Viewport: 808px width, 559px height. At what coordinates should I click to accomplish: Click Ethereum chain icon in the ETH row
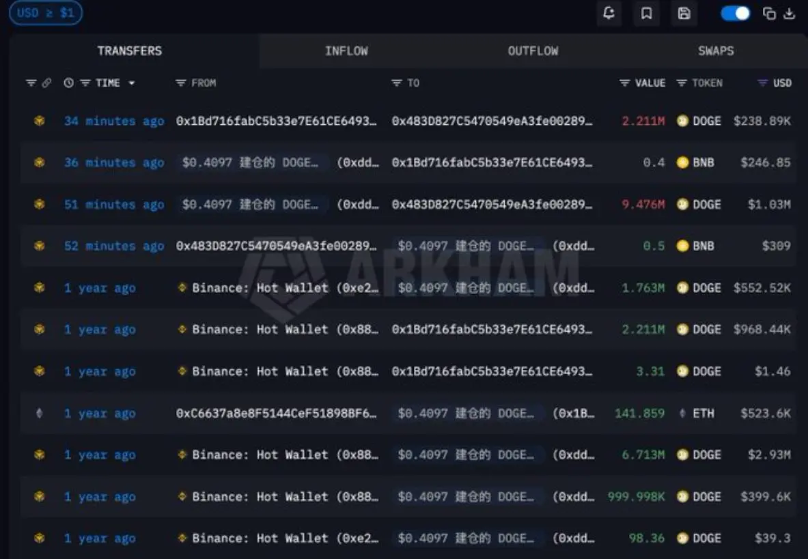(39, 414)
